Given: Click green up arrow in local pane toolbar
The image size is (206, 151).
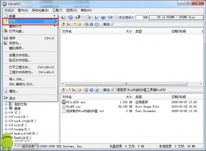Looking at the screenshot, I should coord(63,90).
